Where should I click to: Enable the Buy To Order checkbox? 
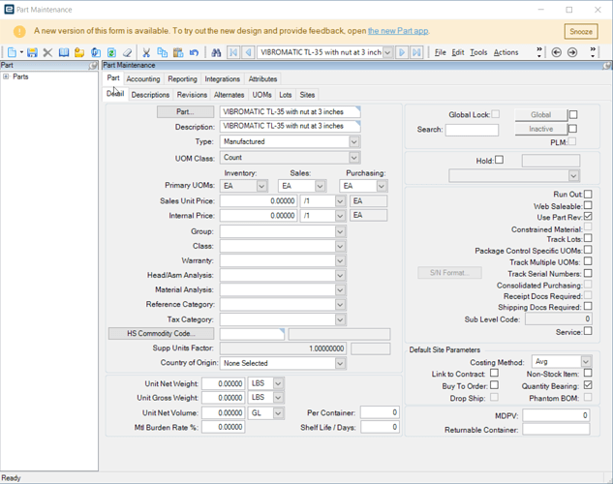click(x=494, y=385)
